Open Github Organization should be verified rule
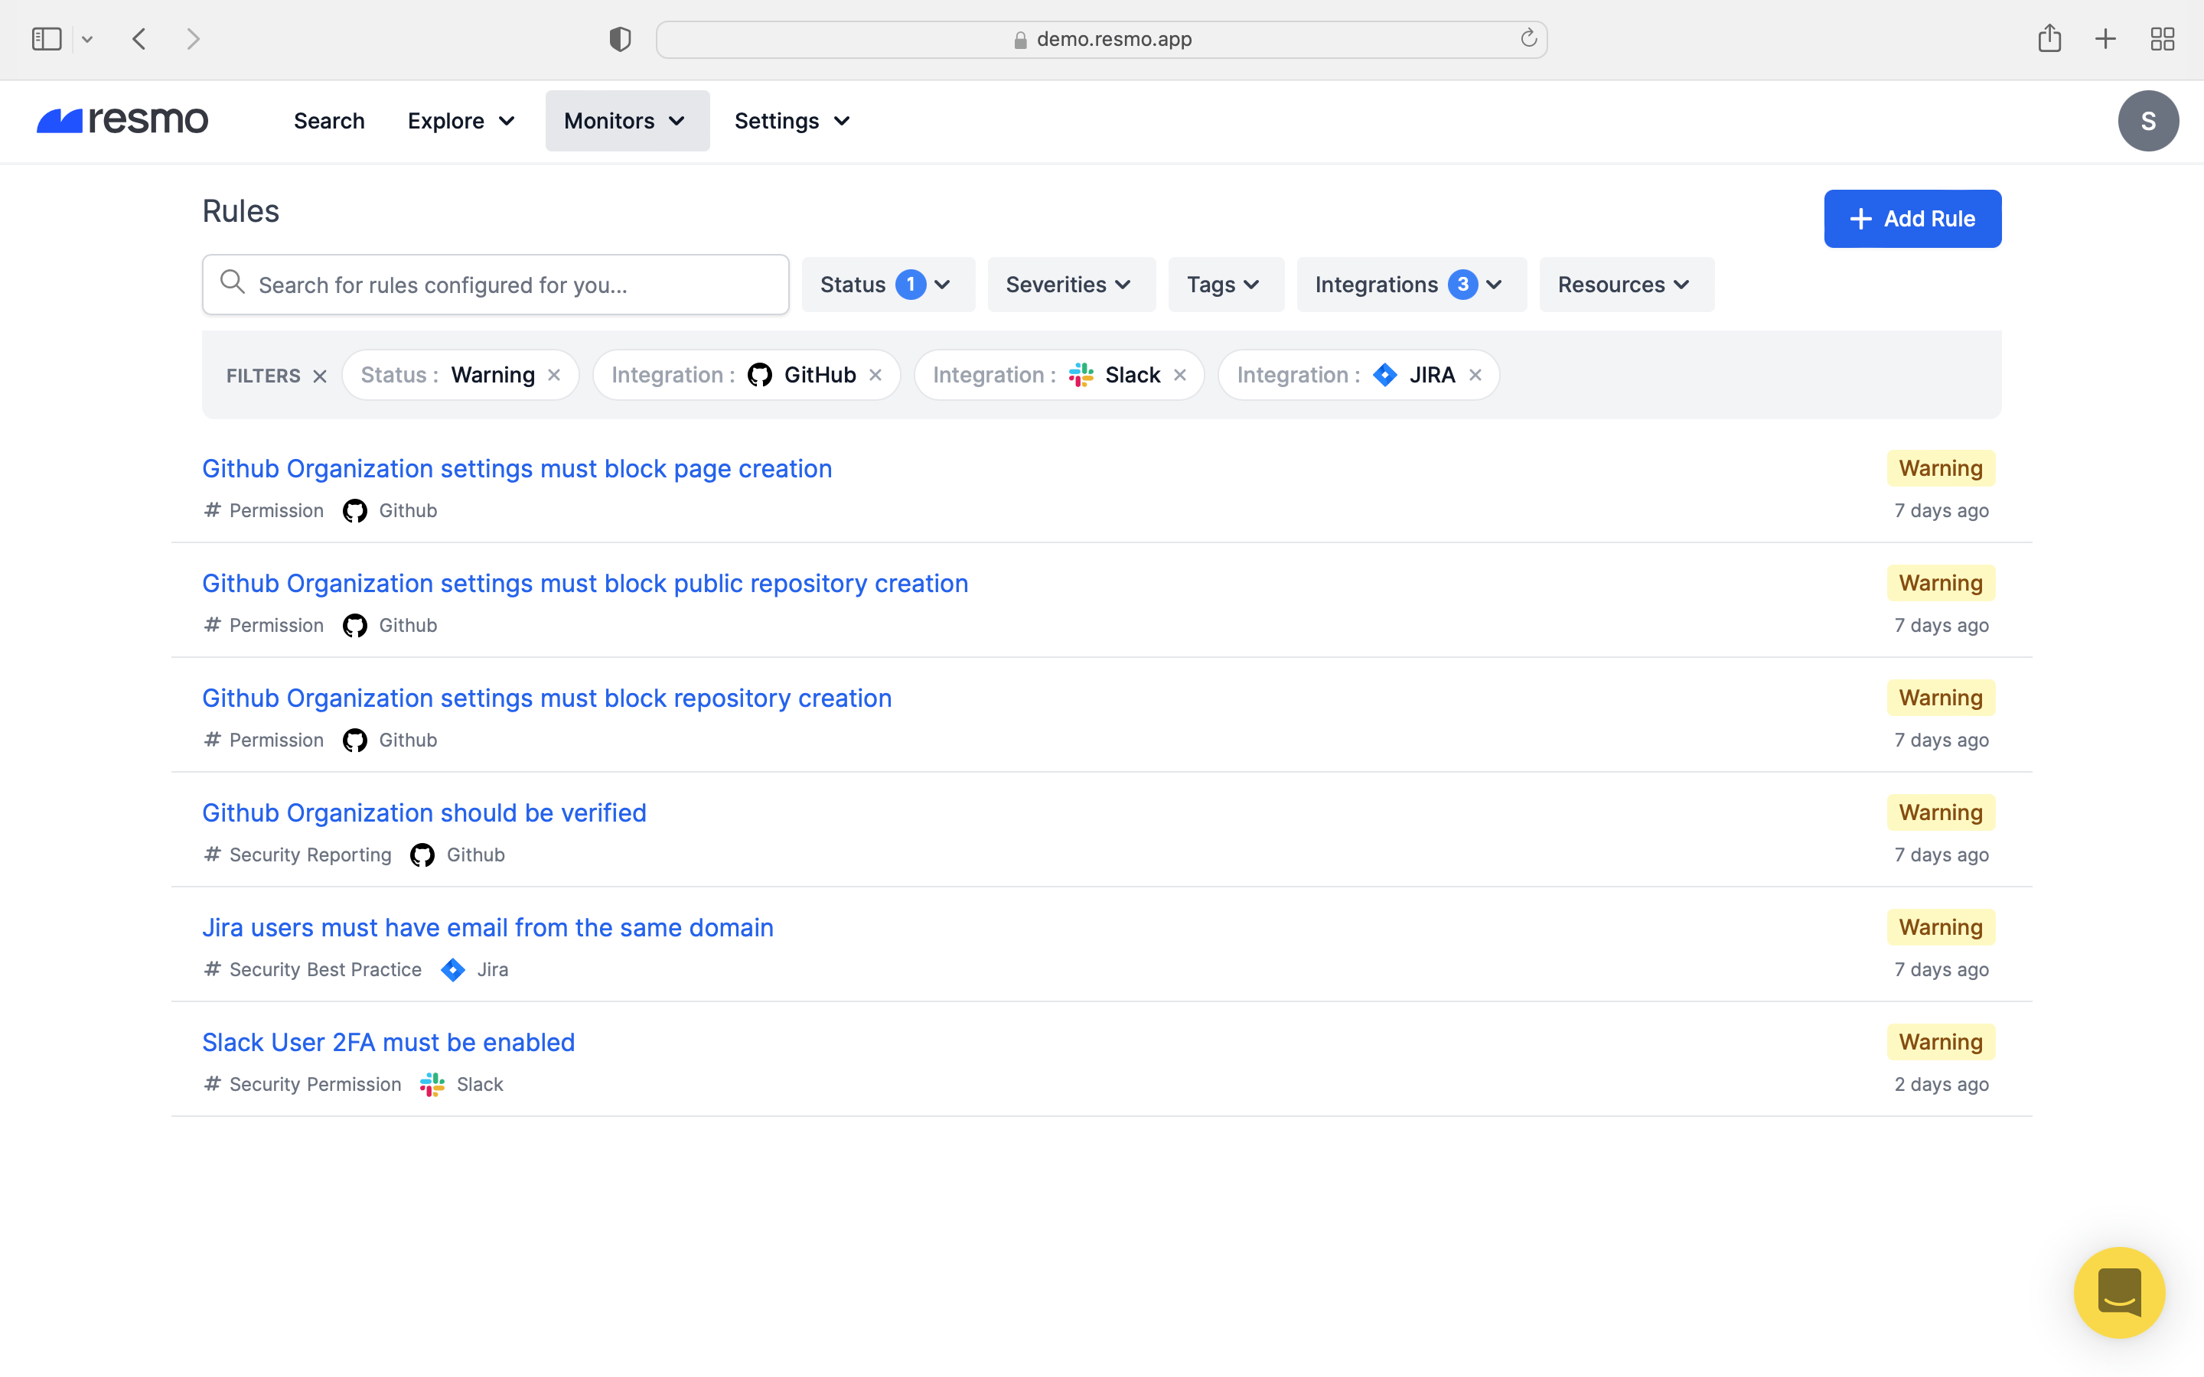The height and width of the screenshot is (1377, 2204). [x=423, y=812]
